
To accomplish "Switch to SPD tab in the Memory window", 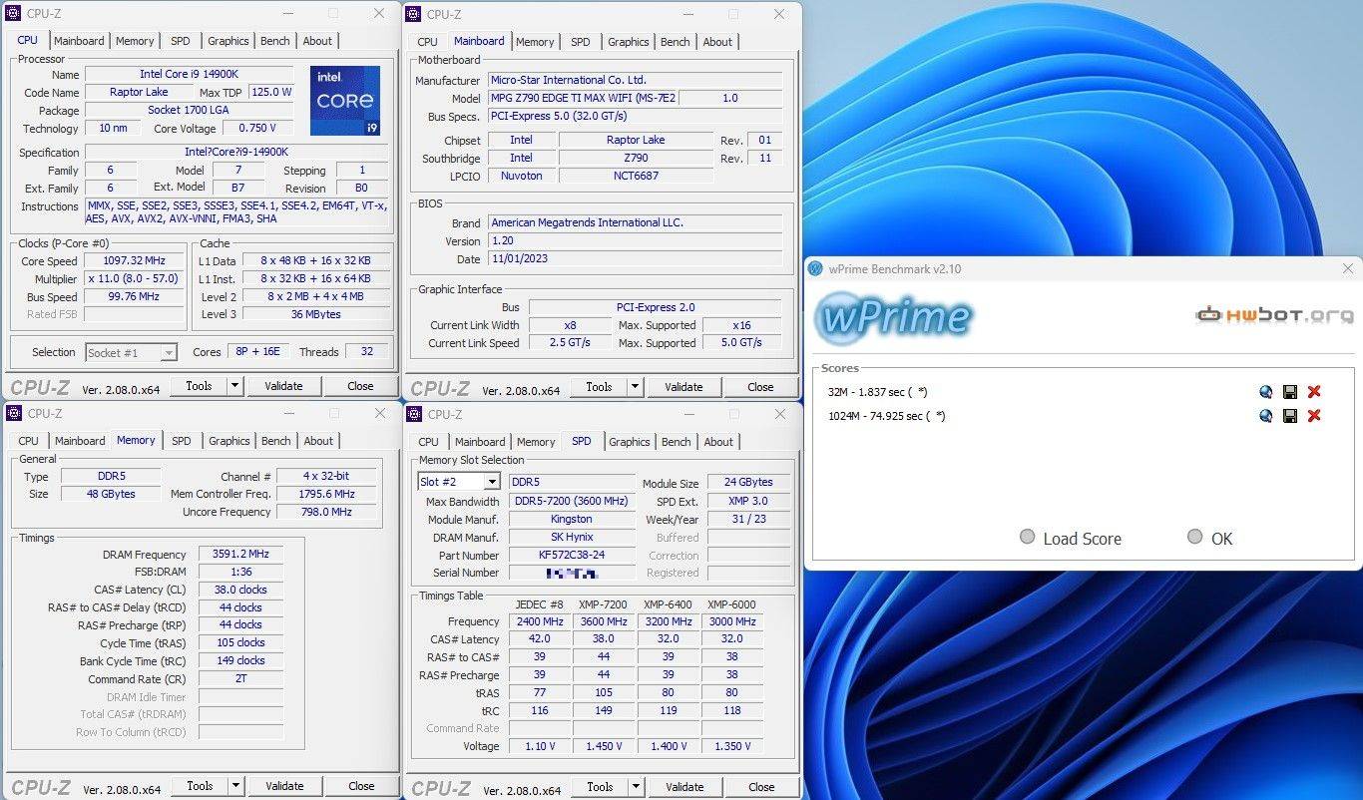I will (181, 441).
